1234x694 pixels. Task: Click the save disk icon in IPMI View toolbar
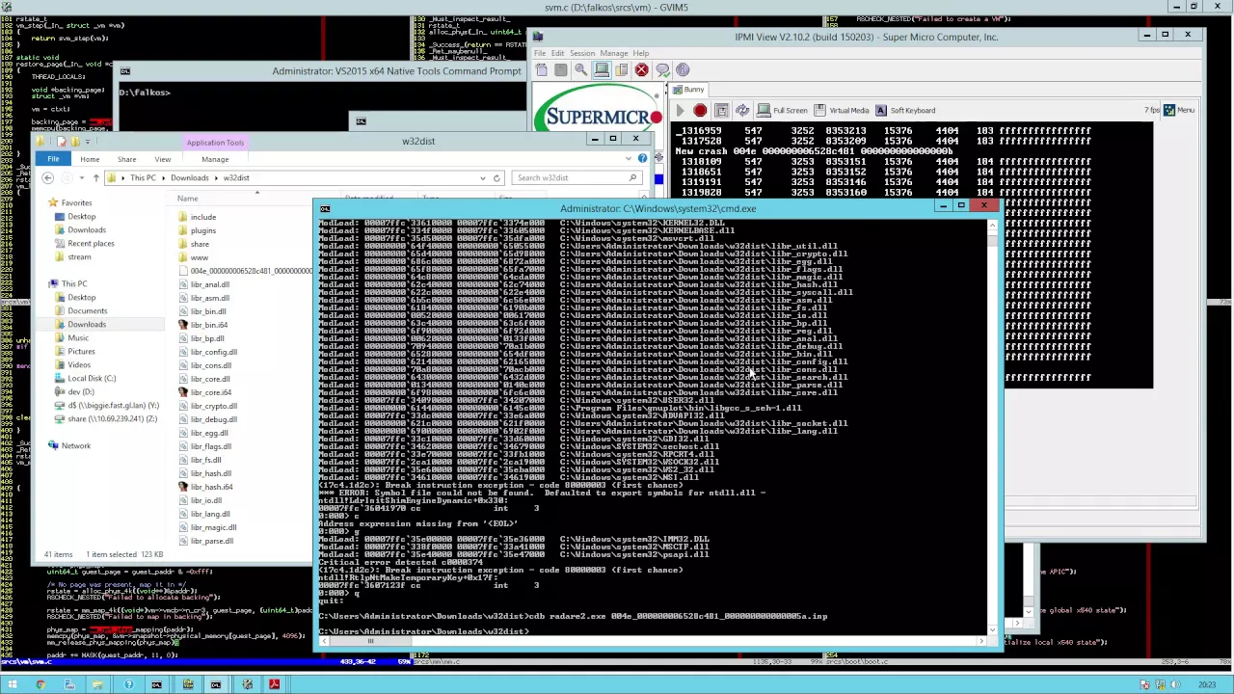pyautogui.click(x=560, y=69)
